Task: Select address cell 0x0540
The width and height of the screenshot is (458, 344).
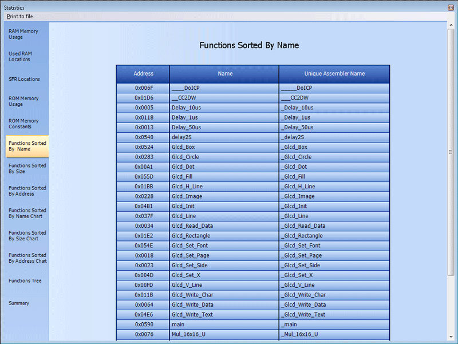Action: point(143,137)
